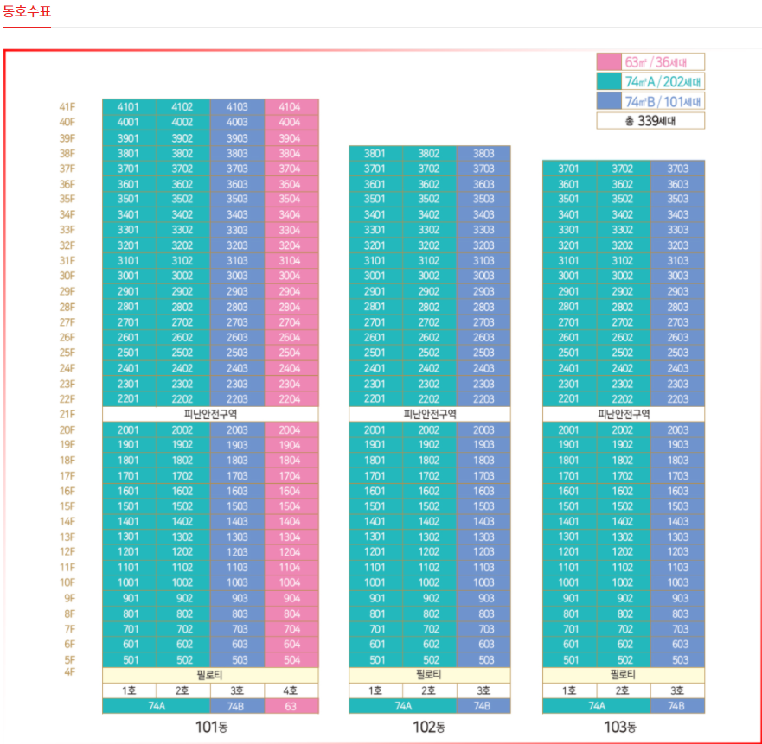Select the 필로티 row under 102동

430,675
